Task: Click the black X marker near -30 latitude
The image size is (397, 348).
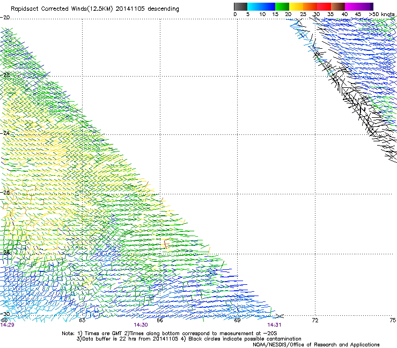Action: (280, 316)
